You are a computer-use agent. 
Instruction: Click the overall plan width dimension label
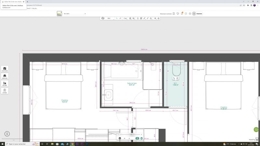[144, 49]
